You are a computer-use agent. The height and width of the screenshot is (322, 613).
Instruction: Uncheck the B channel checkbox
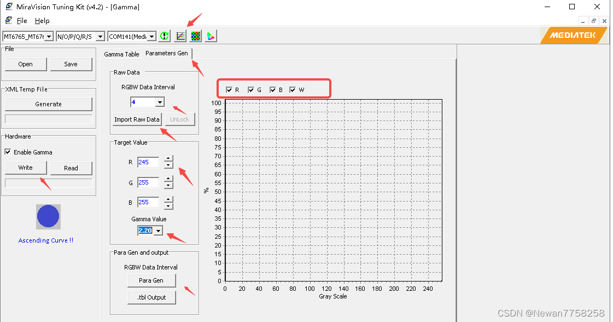273,90
